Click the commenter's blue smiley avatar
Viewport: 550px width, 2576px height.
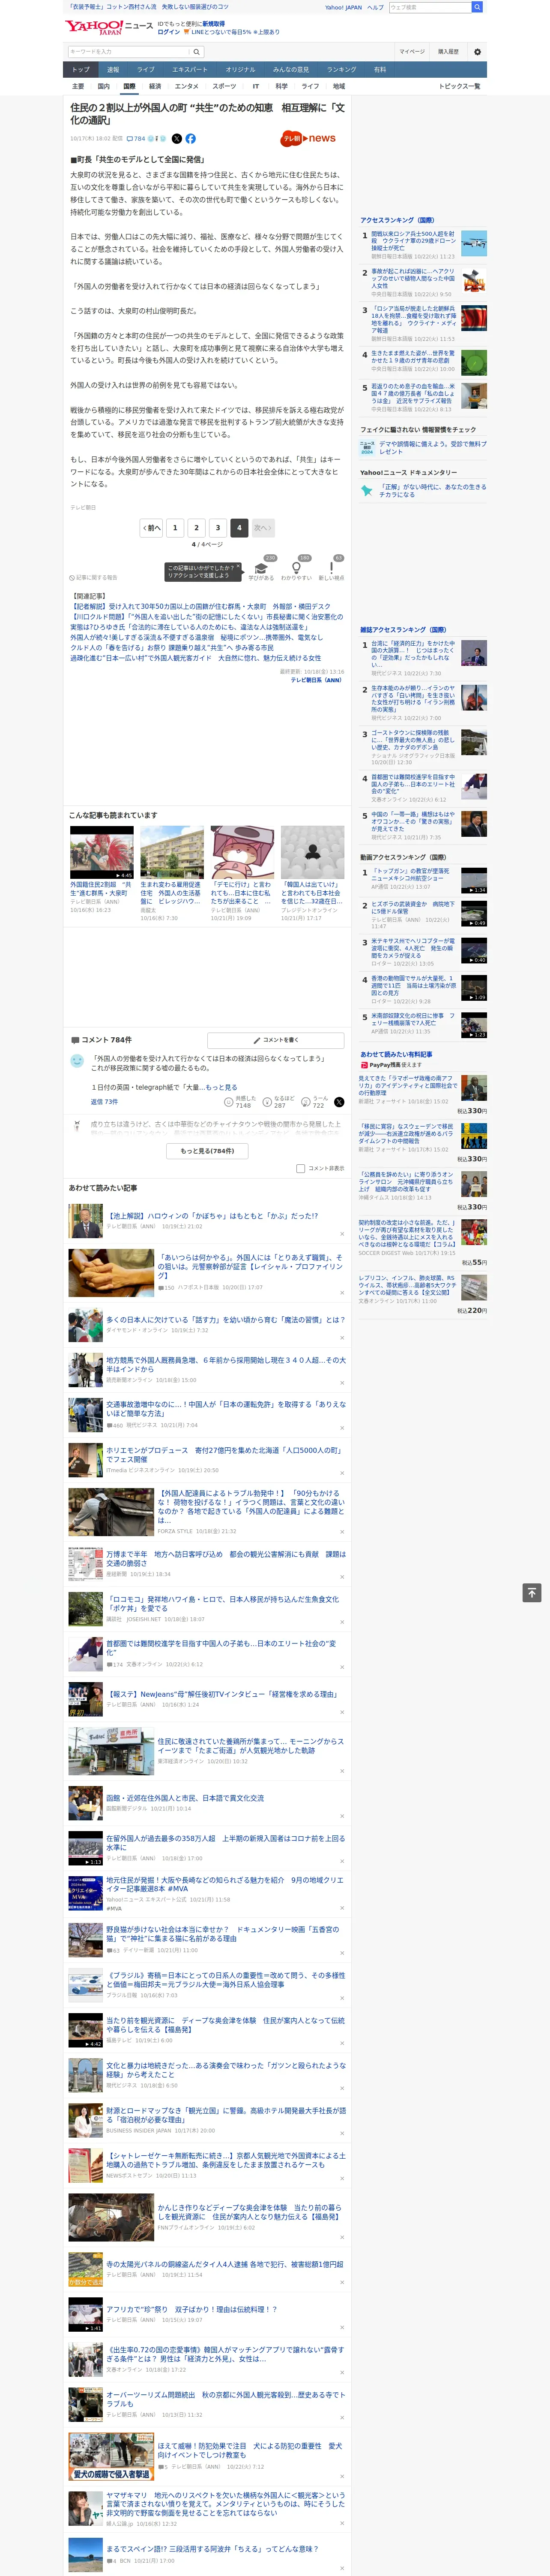click(x=77, y=1060)
